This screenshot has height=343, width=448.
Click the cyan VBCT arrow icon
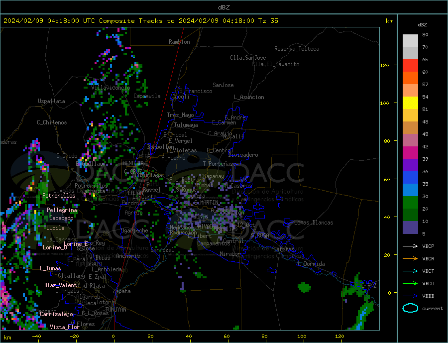(x=410, y=271)
